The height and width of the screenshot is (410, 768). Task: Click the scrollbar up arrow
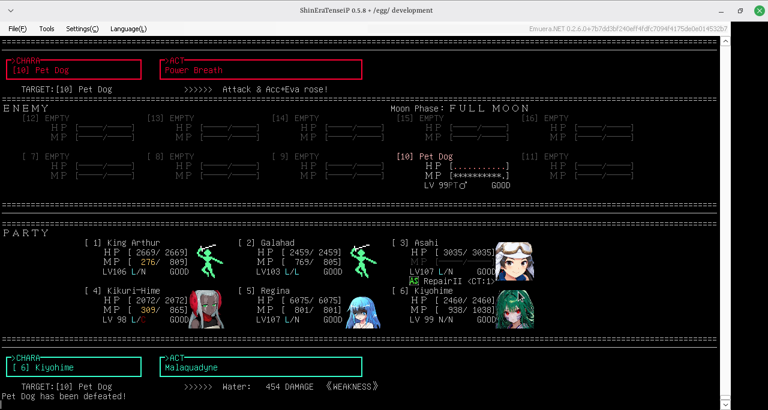(x=725, y=41)
